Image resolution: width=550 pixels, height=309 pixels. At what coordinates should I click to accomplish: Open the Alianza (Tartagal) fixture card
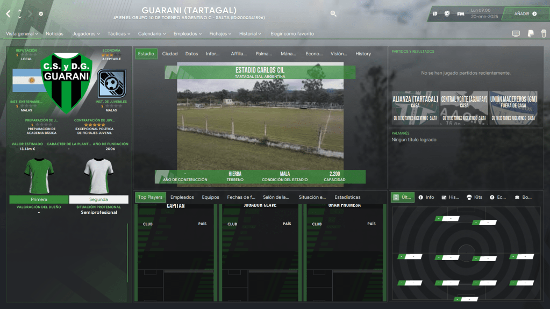pyautogui.click(x=415, y=107)
